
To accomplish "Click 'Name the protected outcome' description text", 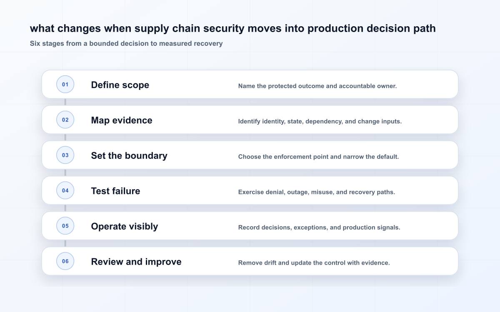I will click(317, 86).
